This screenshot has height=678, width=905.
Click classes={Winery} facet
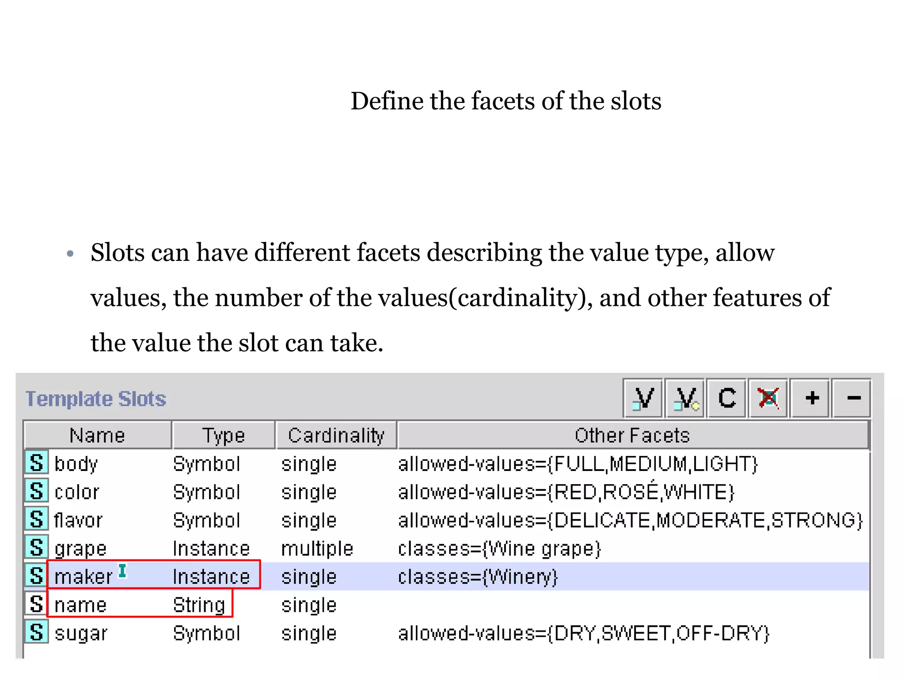478,578
